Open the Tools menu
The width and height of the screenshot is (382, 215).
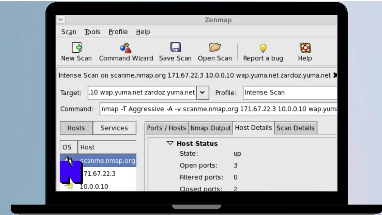click(x=92, y=32)
